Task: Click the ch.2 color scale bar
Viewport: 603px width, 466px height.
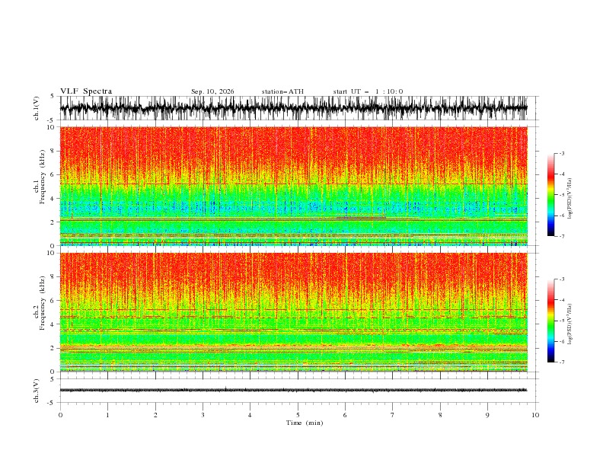Action: tap(550, 321)
